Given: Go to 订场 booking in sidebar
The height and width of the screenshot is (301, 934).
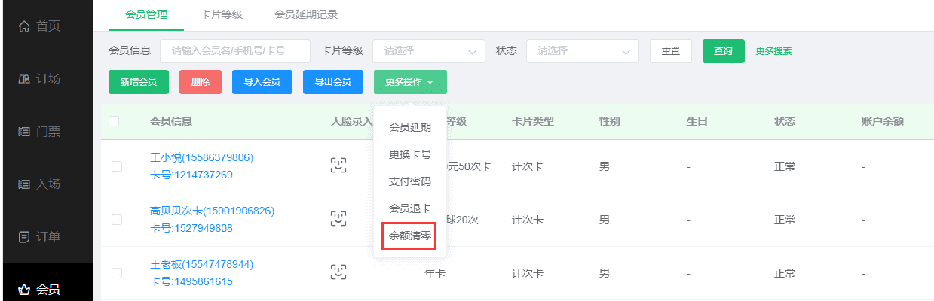Looking at the screenshot, I should 24,79.
